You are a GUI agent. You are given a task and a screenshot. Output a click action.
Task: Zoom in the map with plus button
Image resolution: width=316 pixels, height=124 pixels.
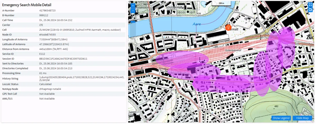(x=133, y=5)
